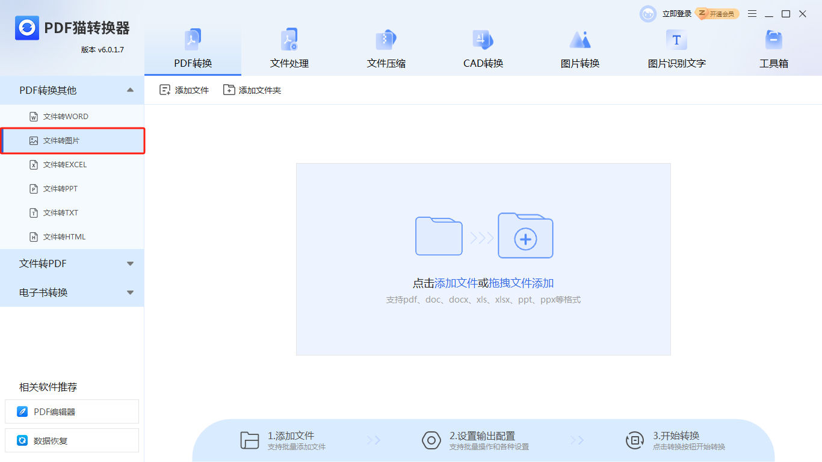Screen dimensions: 822x462
Task: Click the 添加文件 toolbar icon
Action: click(x=165, y=90)
